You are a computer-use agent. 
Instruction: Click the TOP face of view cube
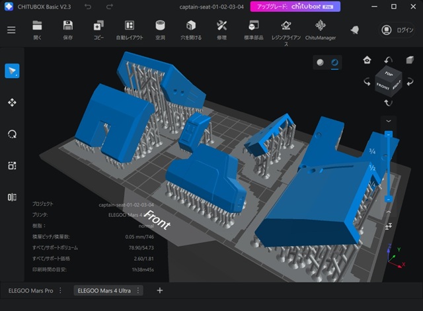(x=389, y=73)
